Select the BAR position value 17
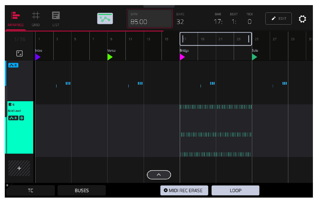The image size is (318, 203). point(218,22)
